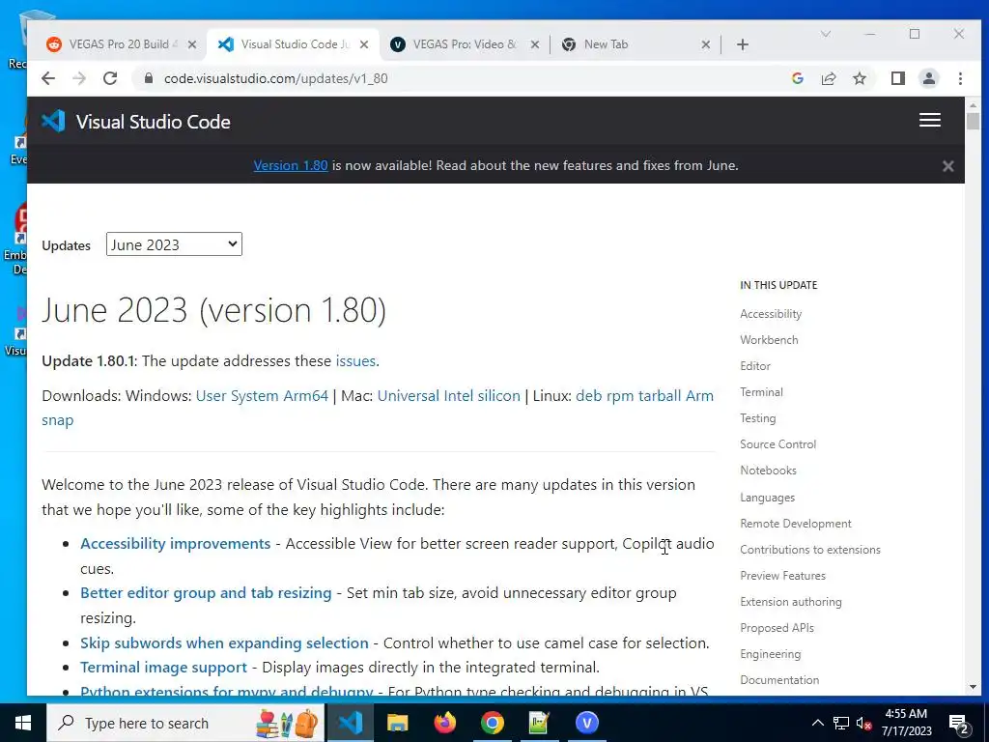Jump to the Editor section
The width and height of the screenshot is (989, 742).
[755, 366]
